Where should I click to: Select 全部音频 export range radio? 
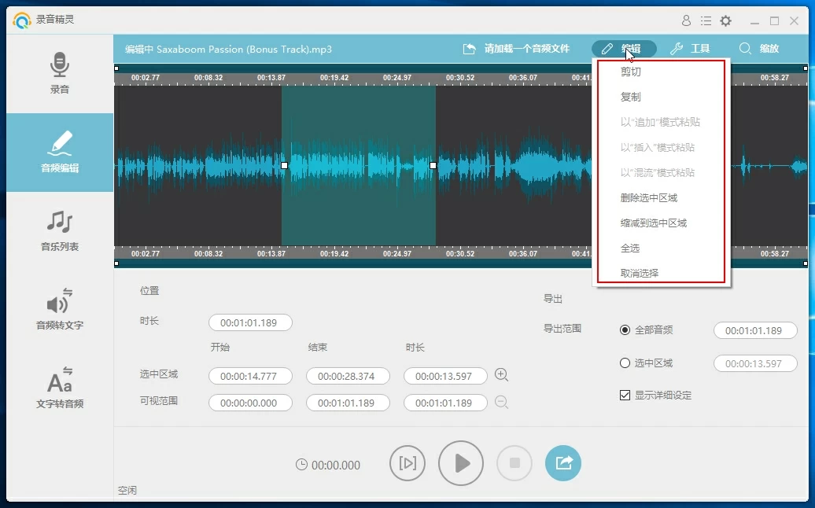(625, 330)
